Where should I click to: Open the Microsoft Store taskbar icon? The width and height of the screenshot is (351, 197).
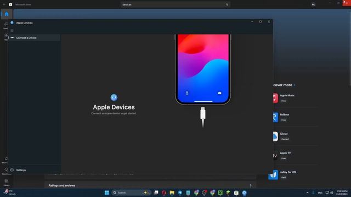pyautogui.click(x=236, y=193)
